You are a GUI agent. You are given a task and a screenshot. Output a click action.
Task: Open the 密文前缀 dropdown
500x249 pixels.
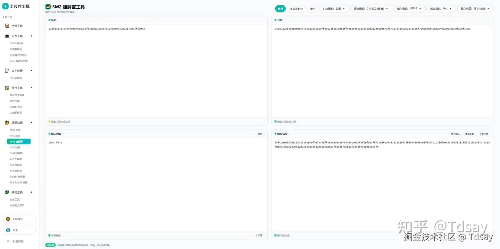pyautogui.click(x=475, y=9)
